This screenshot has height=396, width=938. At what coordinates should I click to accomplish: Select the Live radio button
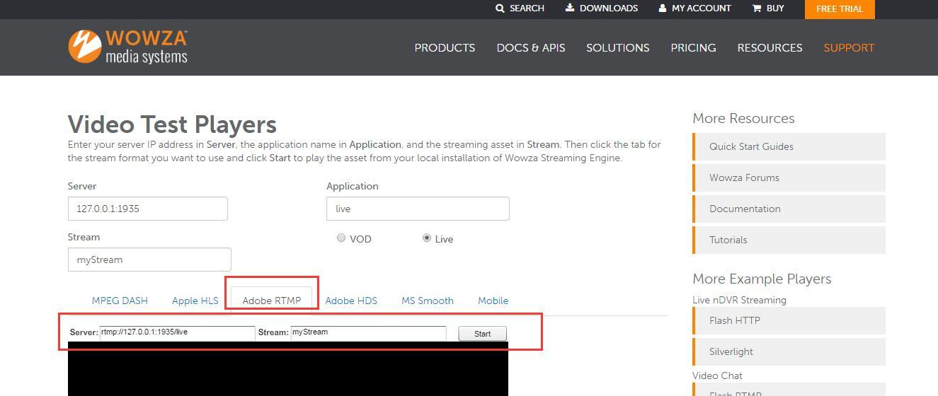(x=426, y=238)
